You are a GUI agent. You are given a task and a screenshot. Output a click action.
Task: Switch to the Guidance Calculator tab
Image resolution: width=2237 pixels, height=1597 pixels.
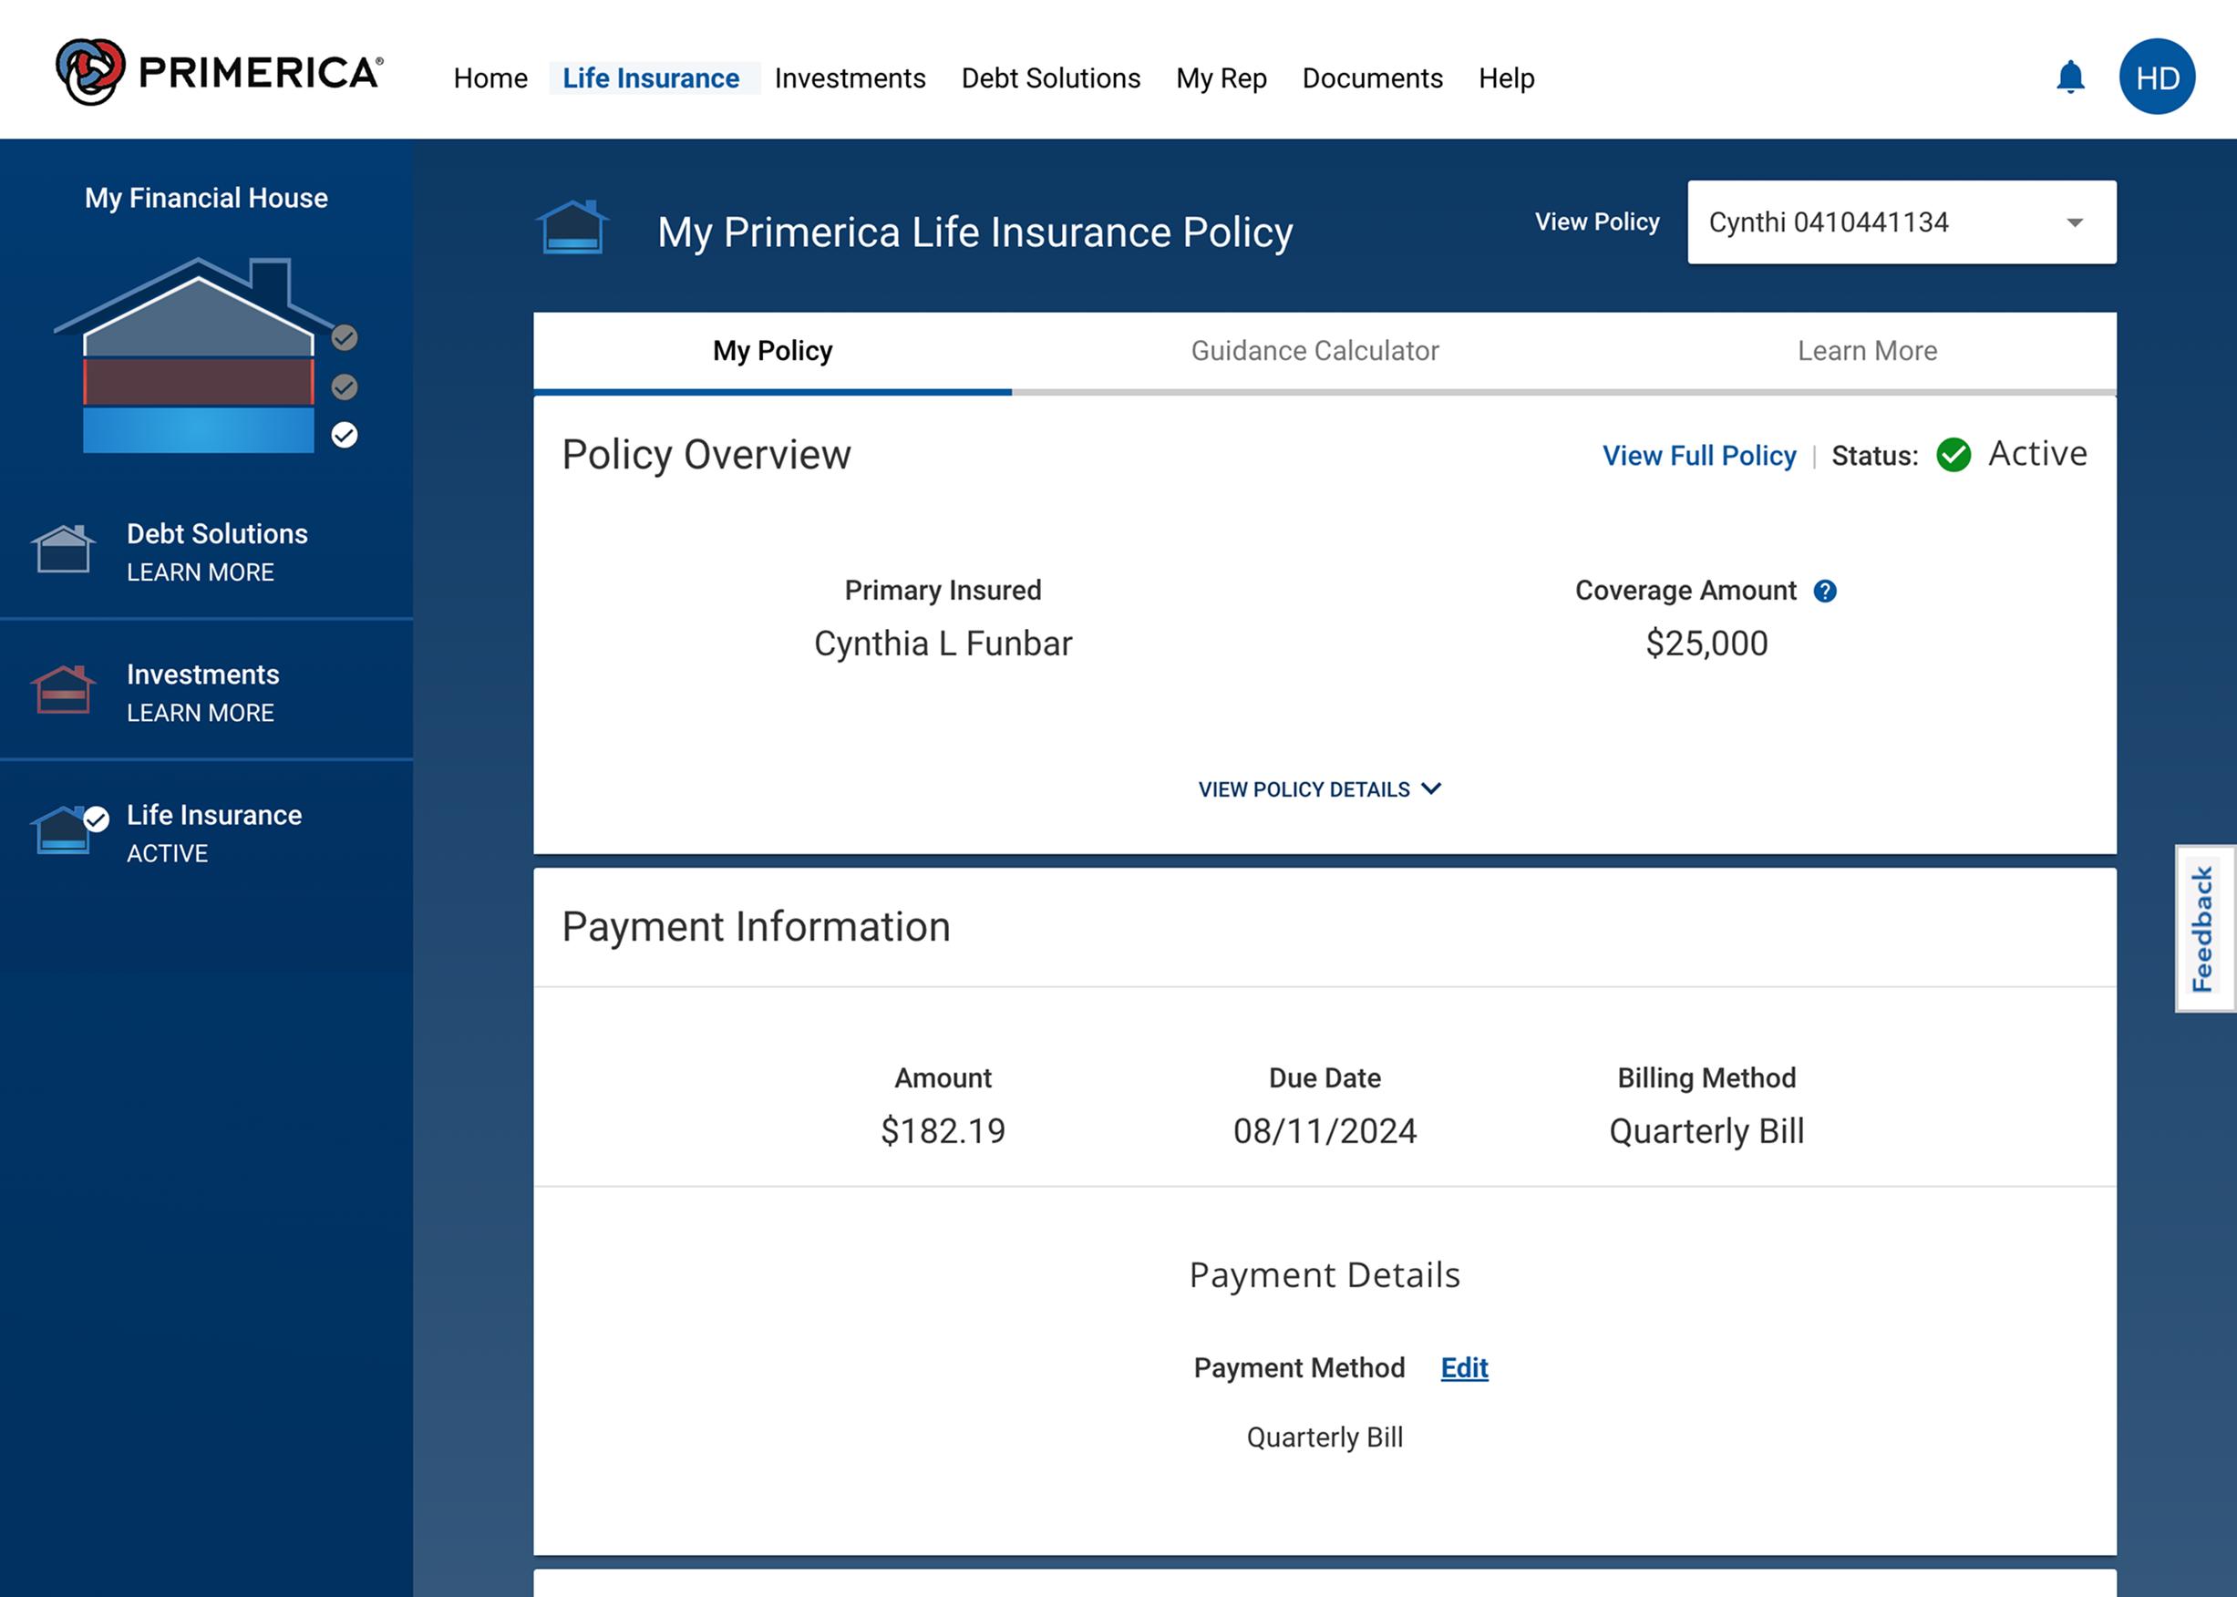[1314, 351]
